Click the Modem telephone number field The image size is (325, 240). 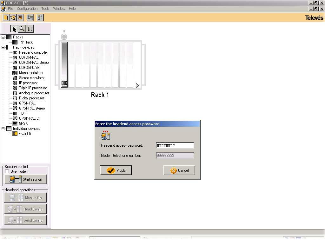click(x=175, y=156)
